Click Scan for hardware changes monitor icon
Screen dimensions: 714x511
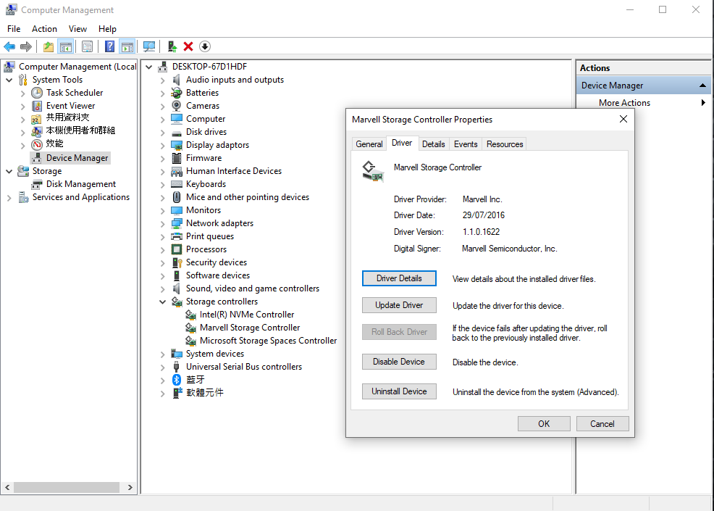(x=149, y=46)
